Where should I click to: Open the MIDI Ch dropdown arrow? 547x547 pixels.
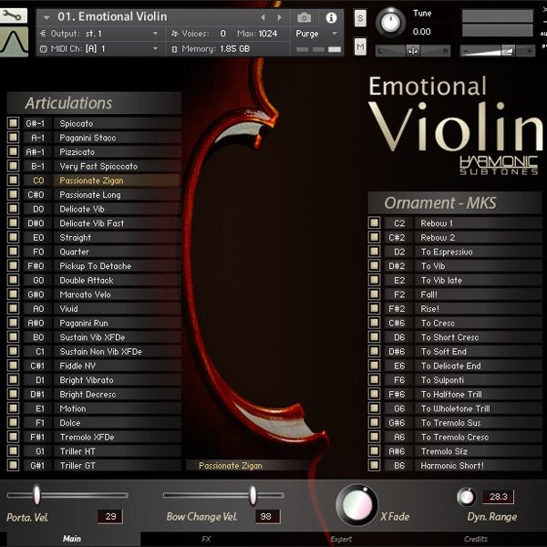pos(156,49)
